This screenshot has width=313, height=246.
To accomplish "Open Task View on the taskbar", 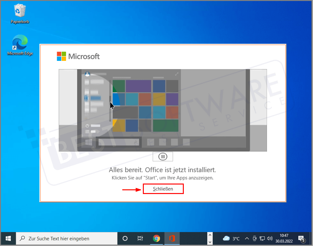I will [x=140, y=238].
